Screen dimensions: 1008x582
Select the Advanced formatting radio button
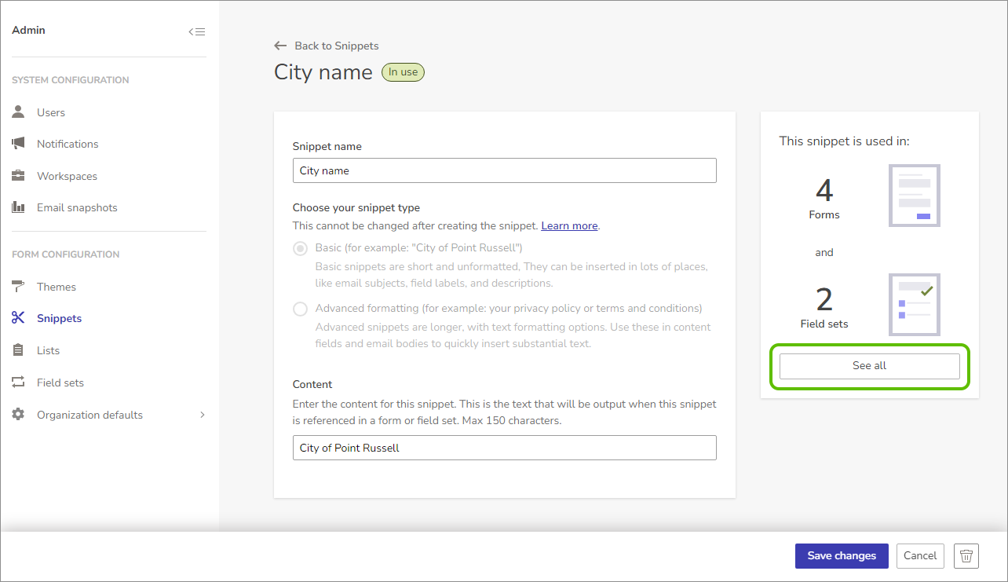click(x=300, y=309)
